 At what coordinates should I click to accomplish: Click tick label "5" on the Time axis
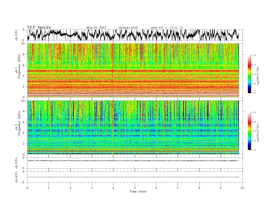pyautogui.click(x=135, y=188)
